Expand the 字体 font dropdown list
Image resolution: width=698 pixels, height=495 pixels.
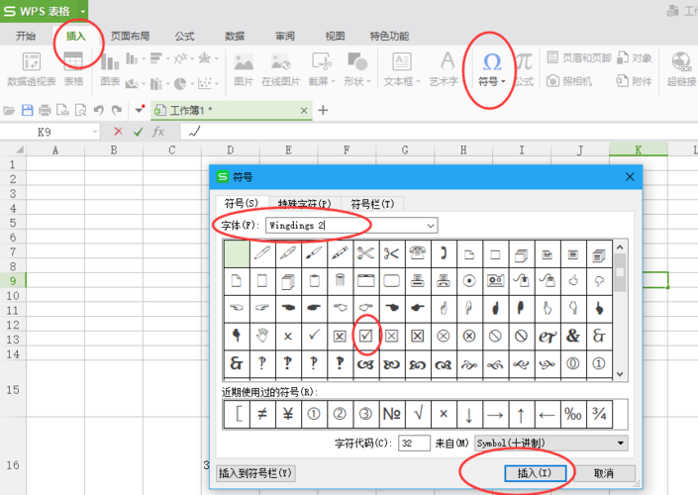point(431,226)
